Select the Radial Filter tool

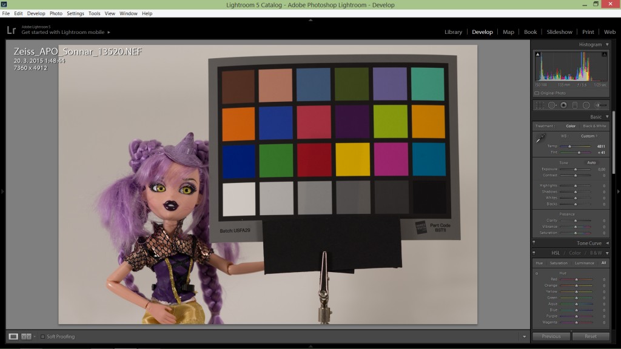click(x=586, y=105)
